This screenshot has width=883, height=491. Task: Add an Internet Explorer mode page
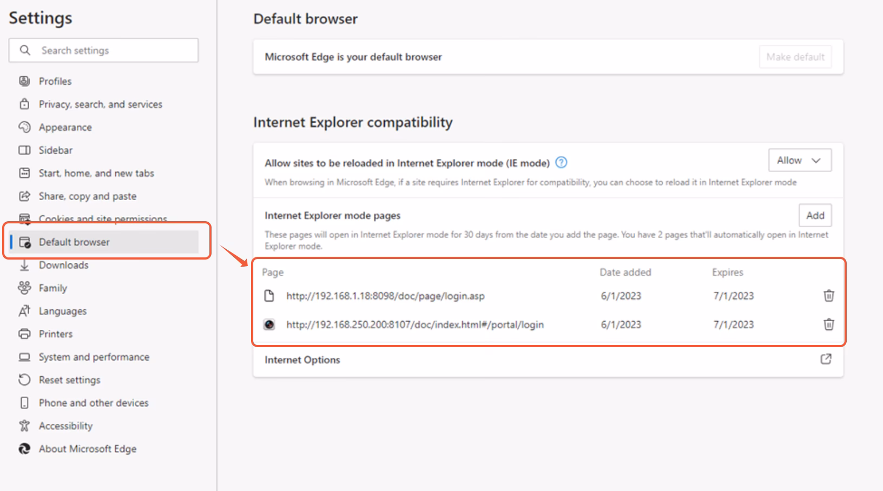[815, 215]
